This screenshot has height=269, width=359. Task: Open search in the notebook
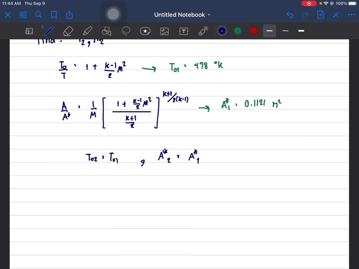(39, 15)
